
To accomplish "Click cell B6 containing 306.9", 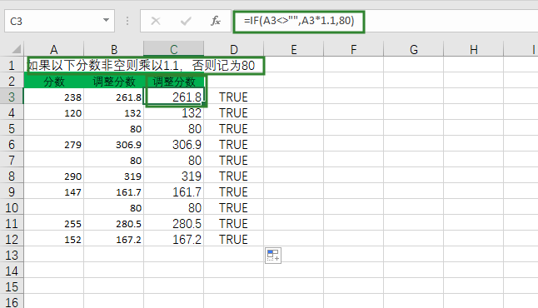I will 114,144.
